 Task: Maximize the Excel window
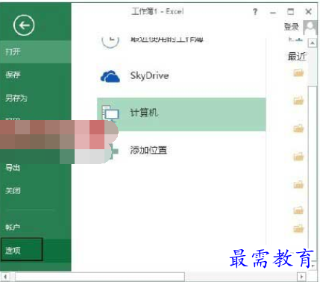click(x=290, y=11)
